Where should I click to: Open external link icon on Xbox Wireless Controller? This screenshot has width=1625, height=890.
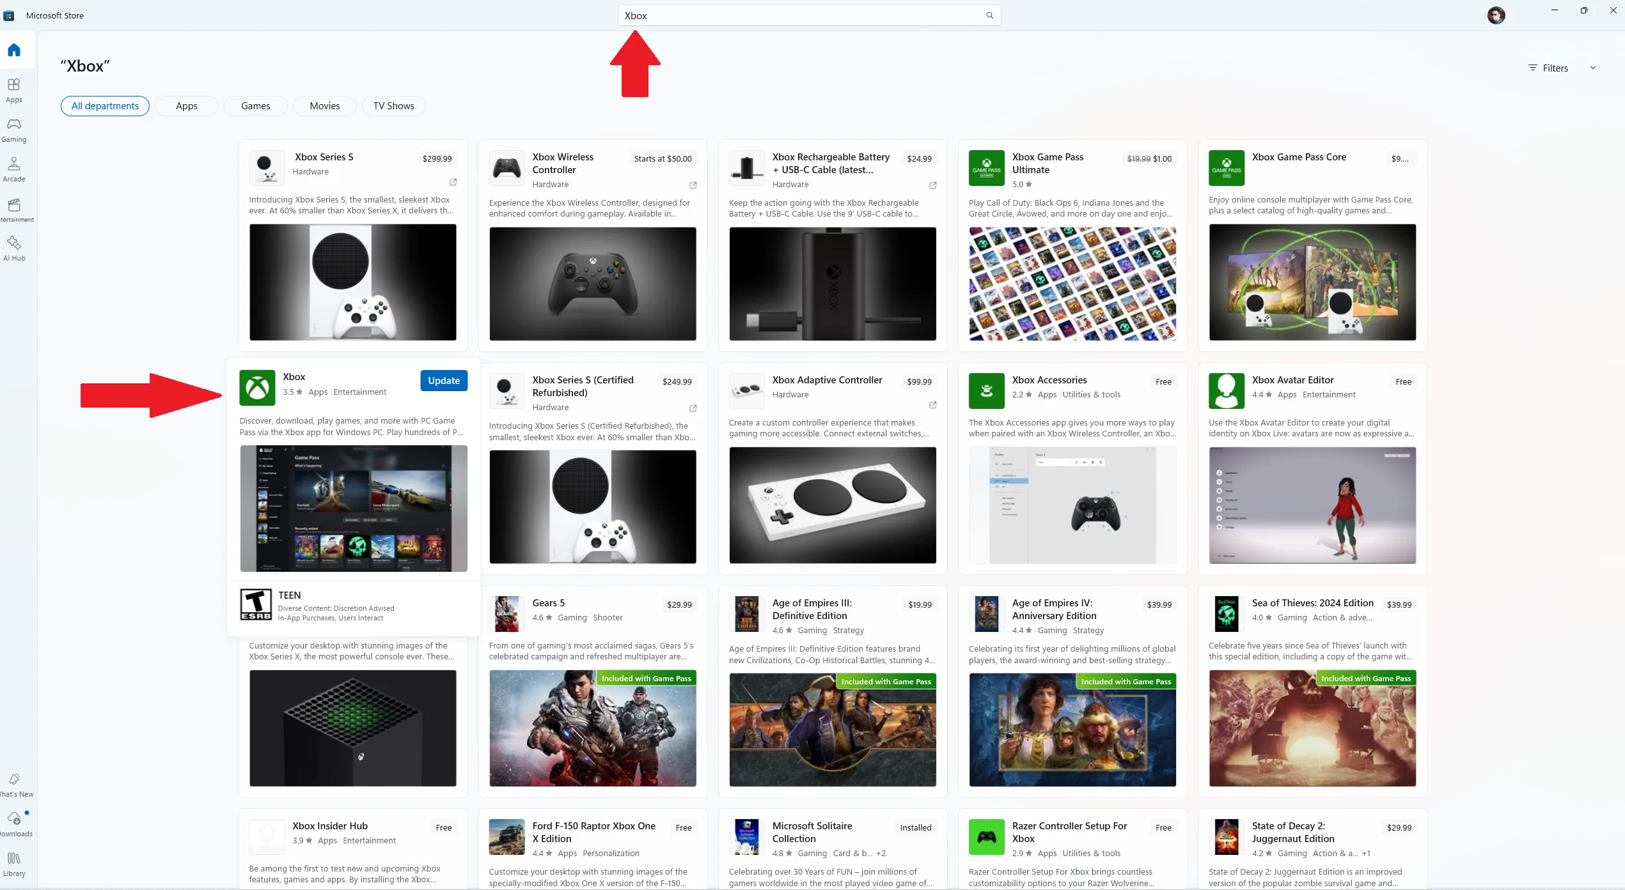[x=693, y=185]
